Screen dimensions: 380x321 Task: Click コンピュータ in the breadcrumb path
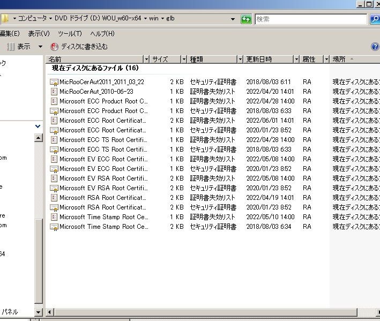pyautogui.click(x=33, y=18)
